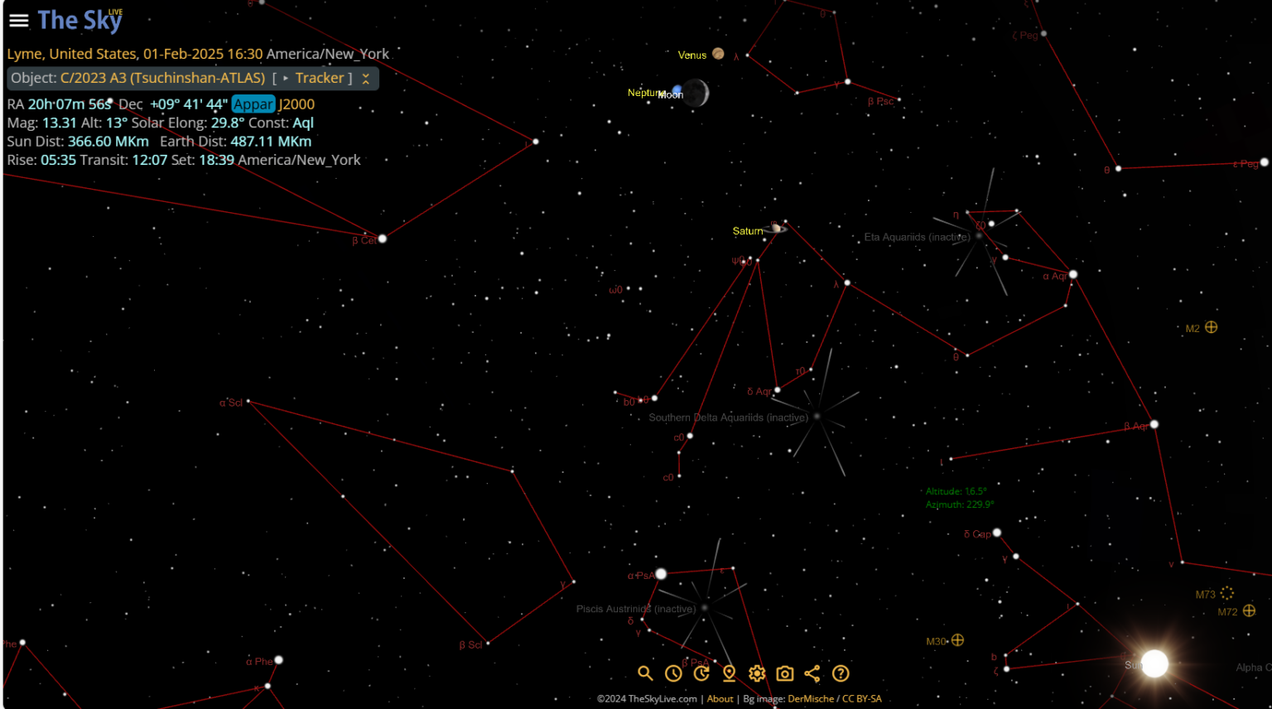
Task: Toggle the Appar coordinates mode
Action: click(x=253, y=104)
